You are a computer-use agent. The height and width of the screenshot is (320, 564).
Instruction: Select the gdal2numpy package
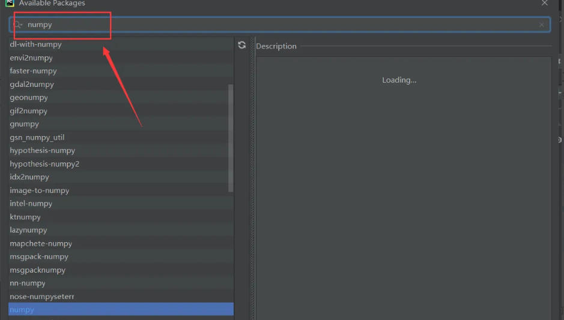121,84
